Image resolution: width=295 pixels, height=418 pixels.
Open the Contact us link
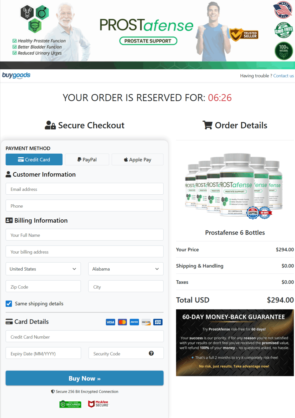(x=283, y=76)
